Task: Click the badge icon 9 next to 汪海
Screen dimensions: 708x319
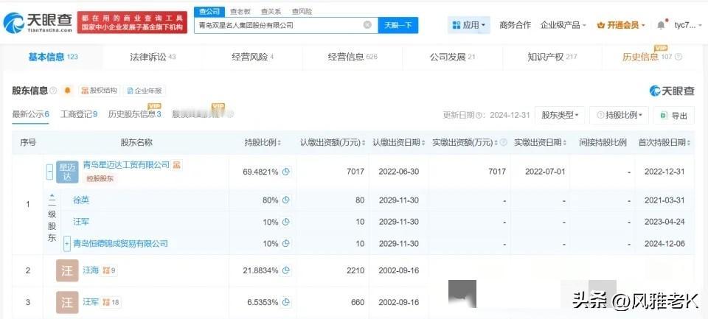Action: [109, 270]
